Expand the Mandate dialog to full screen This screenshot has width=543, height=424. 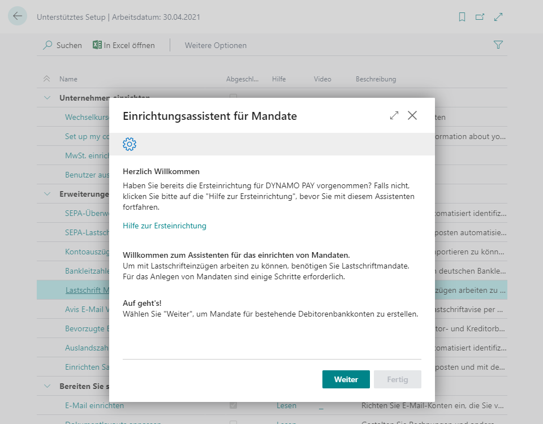[x=394, y=115]
